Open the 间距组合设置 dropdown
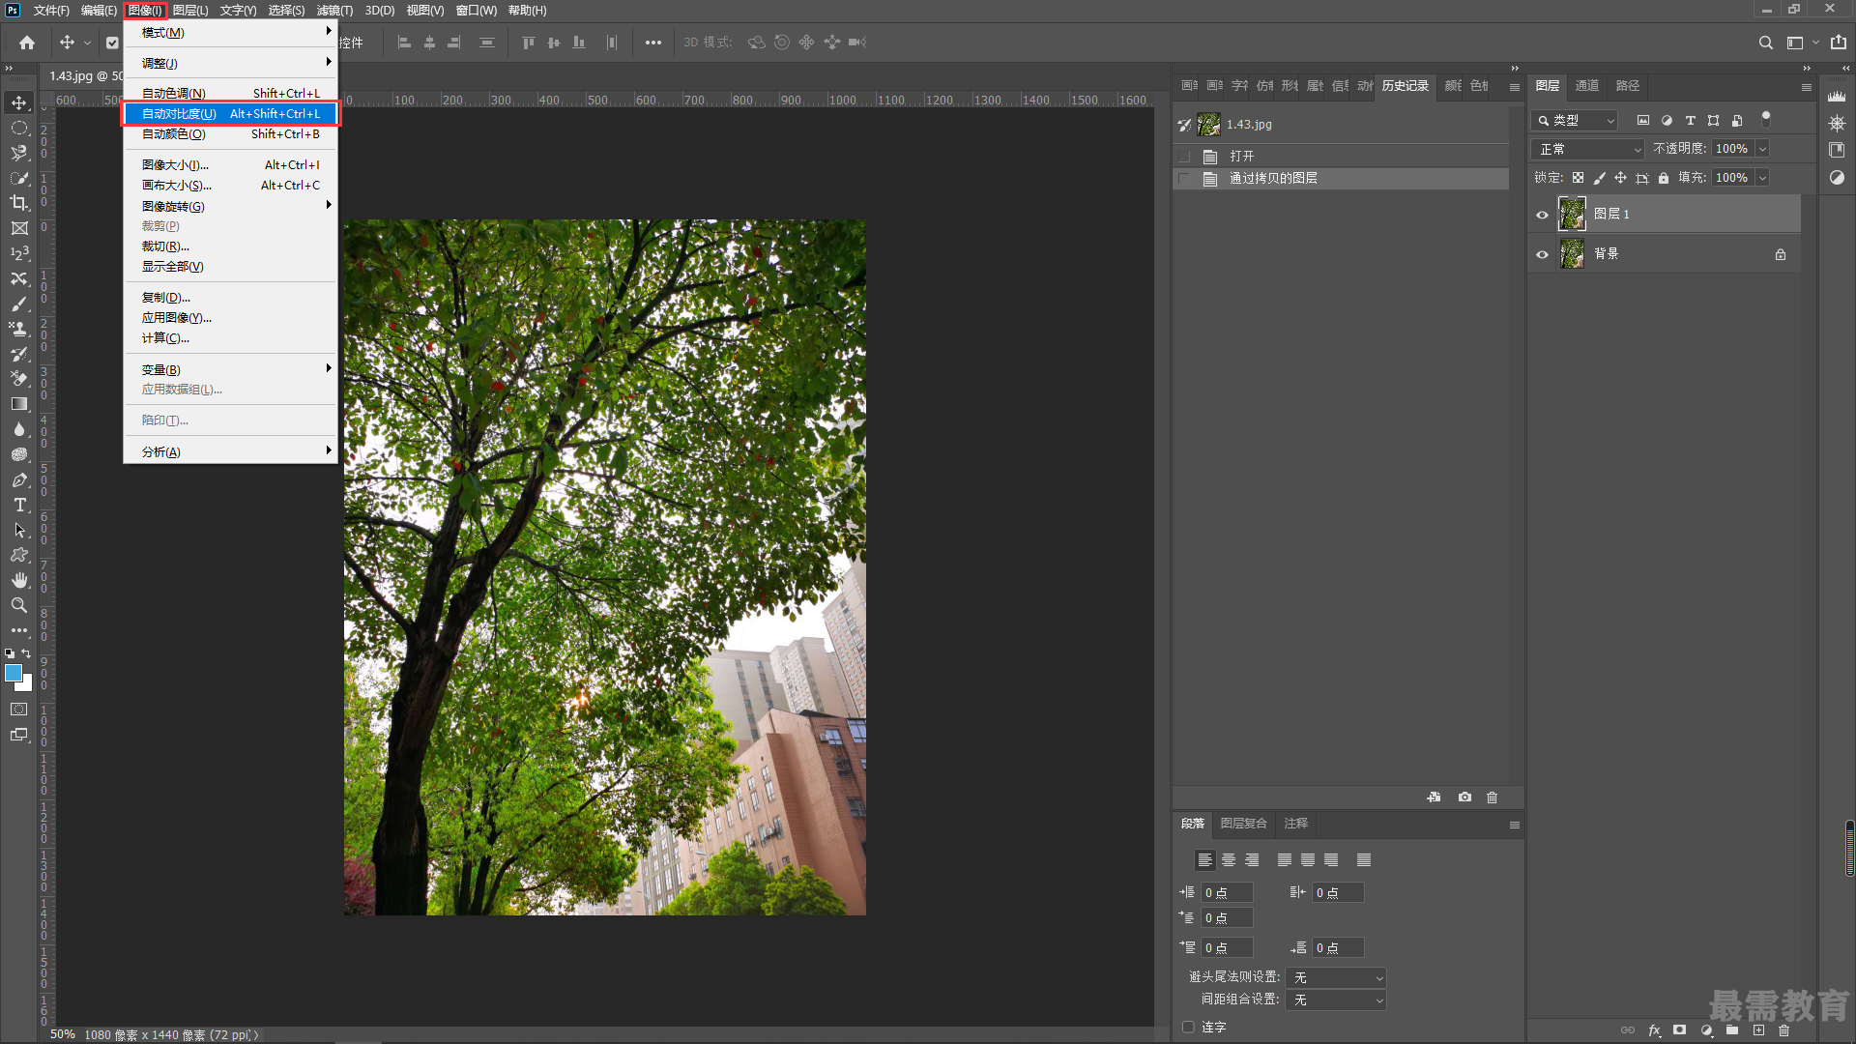 pos(1337,1000)
